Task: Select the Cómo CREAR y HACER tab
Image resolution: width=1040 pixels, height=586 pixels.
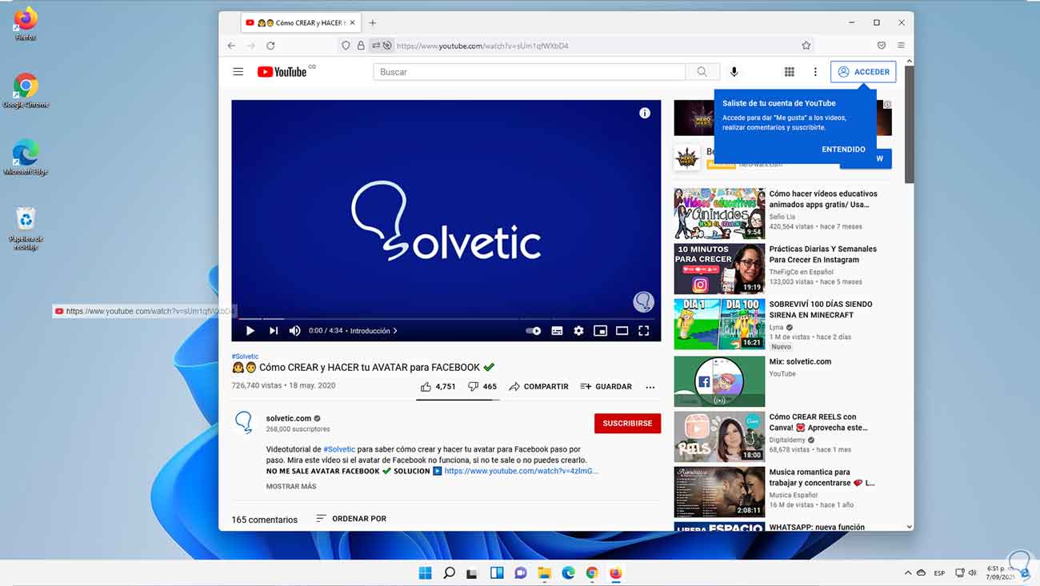Action: coord(301,22)
